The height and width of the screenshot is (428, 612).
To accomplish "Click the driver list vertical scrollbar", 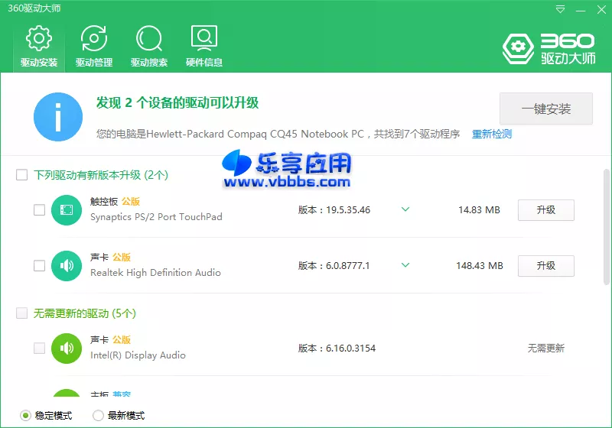I will coord(606,227).
